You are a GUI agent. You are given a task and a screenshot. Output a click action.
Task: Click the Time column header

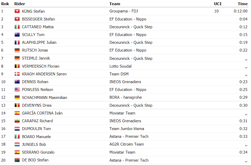pos(242,4)
